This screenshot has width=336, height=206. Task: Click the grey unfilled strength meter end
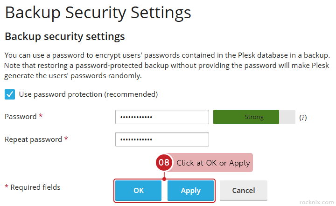tap(287, 117)
